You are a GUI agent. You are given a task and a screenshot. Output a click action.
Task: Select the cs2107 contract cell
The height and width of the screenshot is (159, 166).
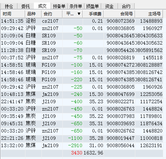[x=50, y=21]
